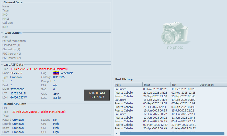Click exit time 15-Jul-2025 22:22

click(x=183, y=110)
